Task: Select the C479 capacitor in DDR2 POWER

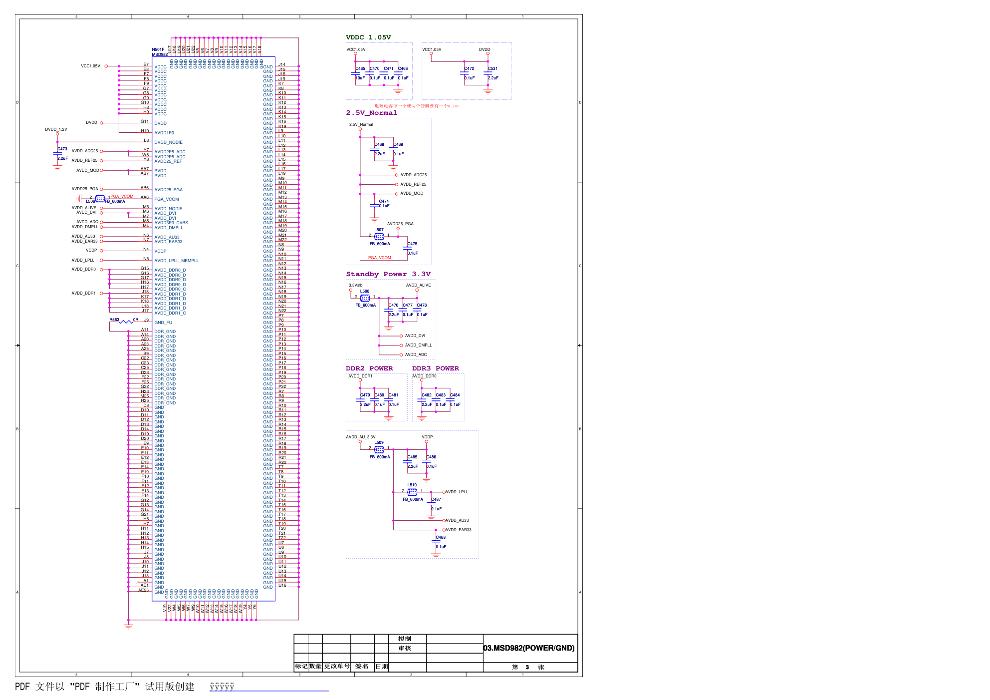Action: pyautogui.click(x=360, y=400)
